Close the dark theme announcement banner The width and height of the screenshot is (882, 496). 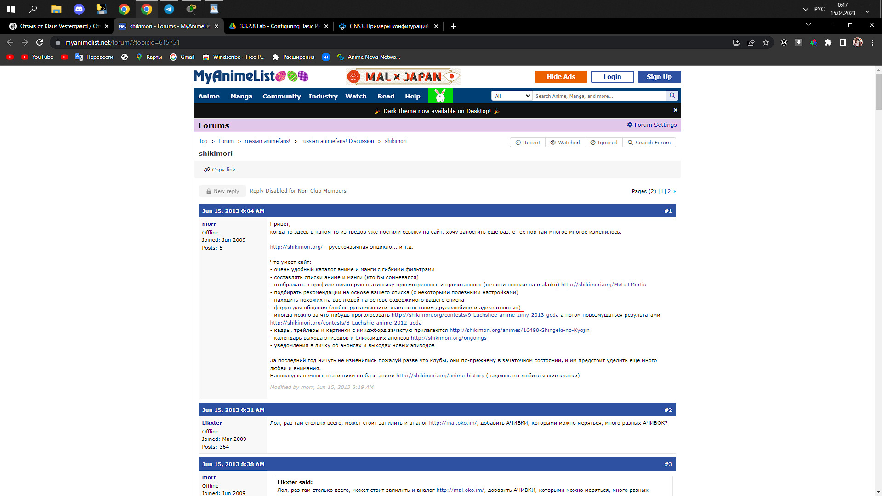pos(675,110)
